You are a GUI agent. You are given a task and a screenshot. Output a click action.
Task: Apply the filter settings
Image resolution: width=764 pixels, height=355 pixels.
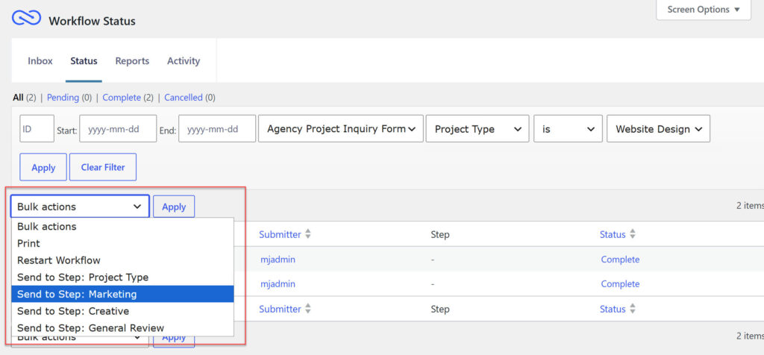click(x=43, y=167)
